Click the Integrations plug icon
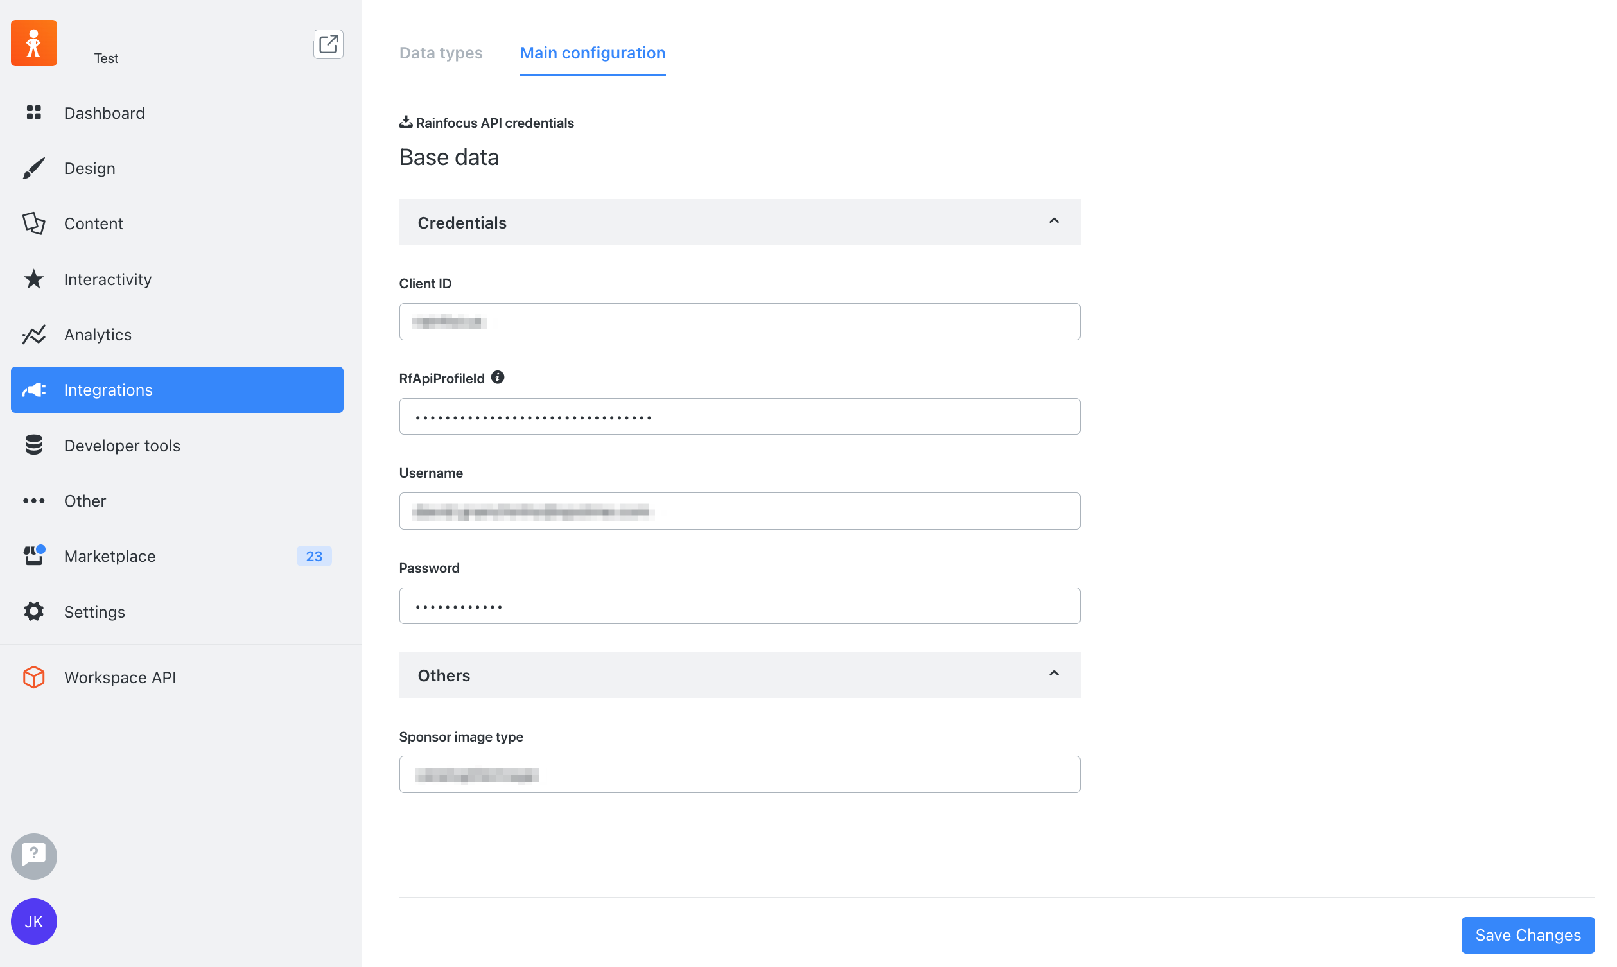This screenshot has width=1617, height=967. coord(34,390)
